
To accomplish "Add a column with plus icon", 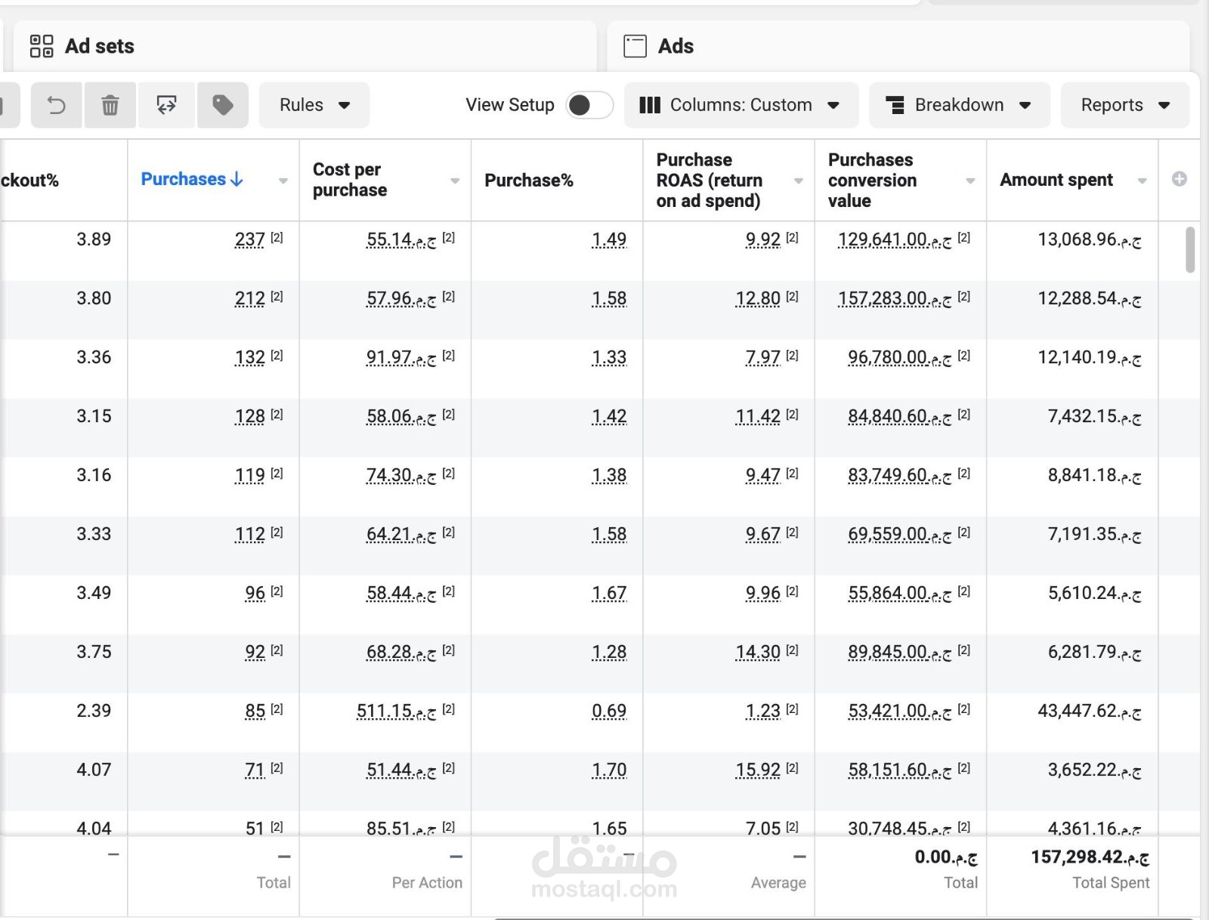I will pyautogui.click(x=1179, y=179).
